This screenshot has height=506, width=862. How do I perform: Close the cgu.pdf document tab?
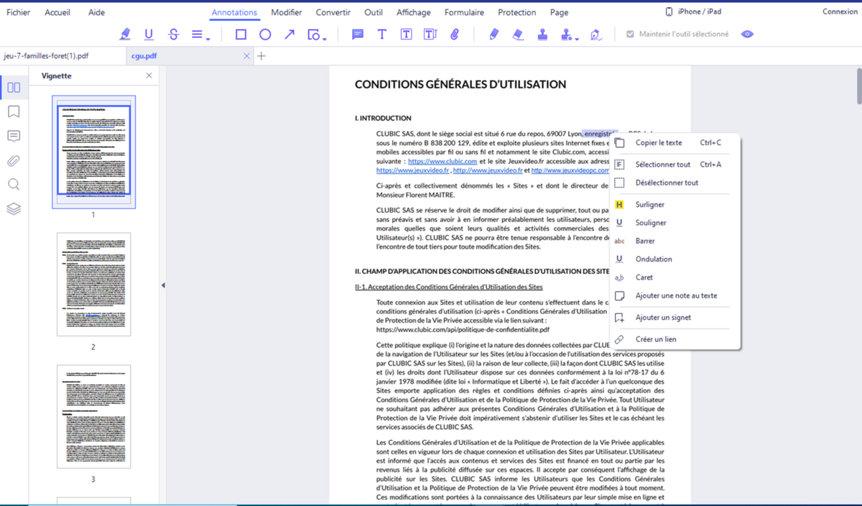tap(247, 56)
